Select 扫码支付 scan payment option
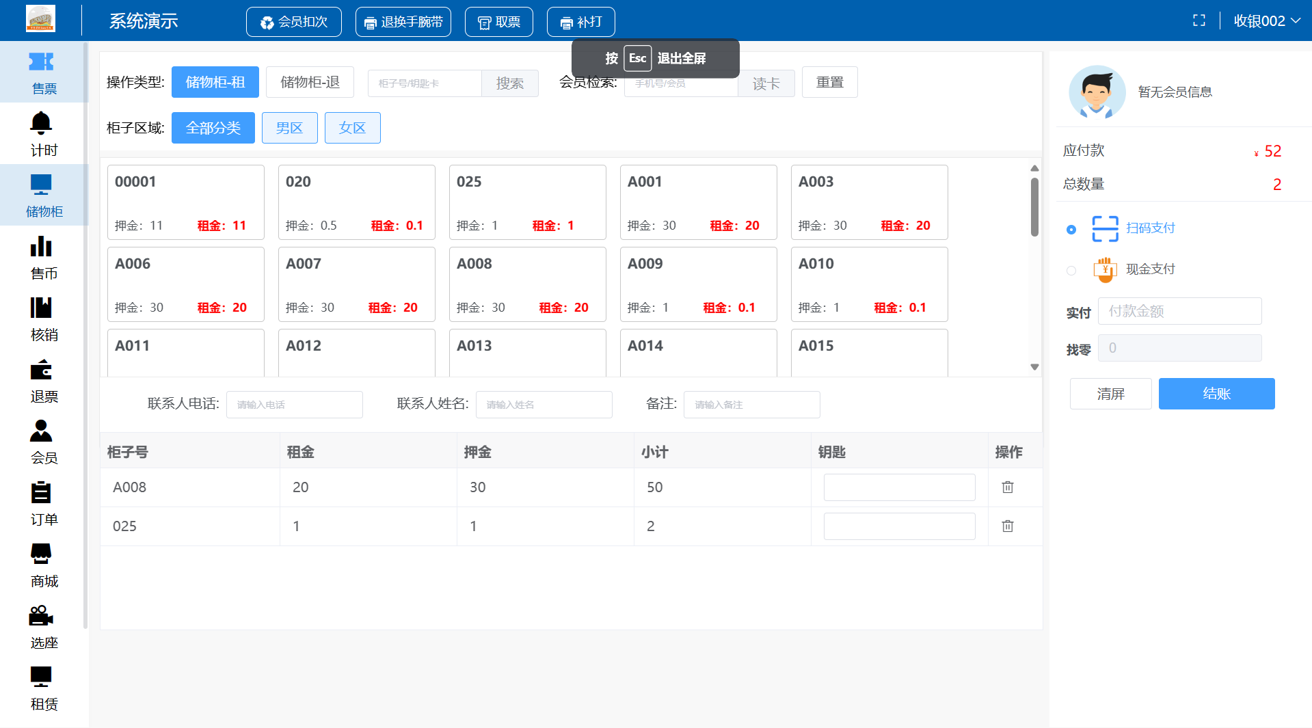The image size is (1312, 728). pos(1071,230)
